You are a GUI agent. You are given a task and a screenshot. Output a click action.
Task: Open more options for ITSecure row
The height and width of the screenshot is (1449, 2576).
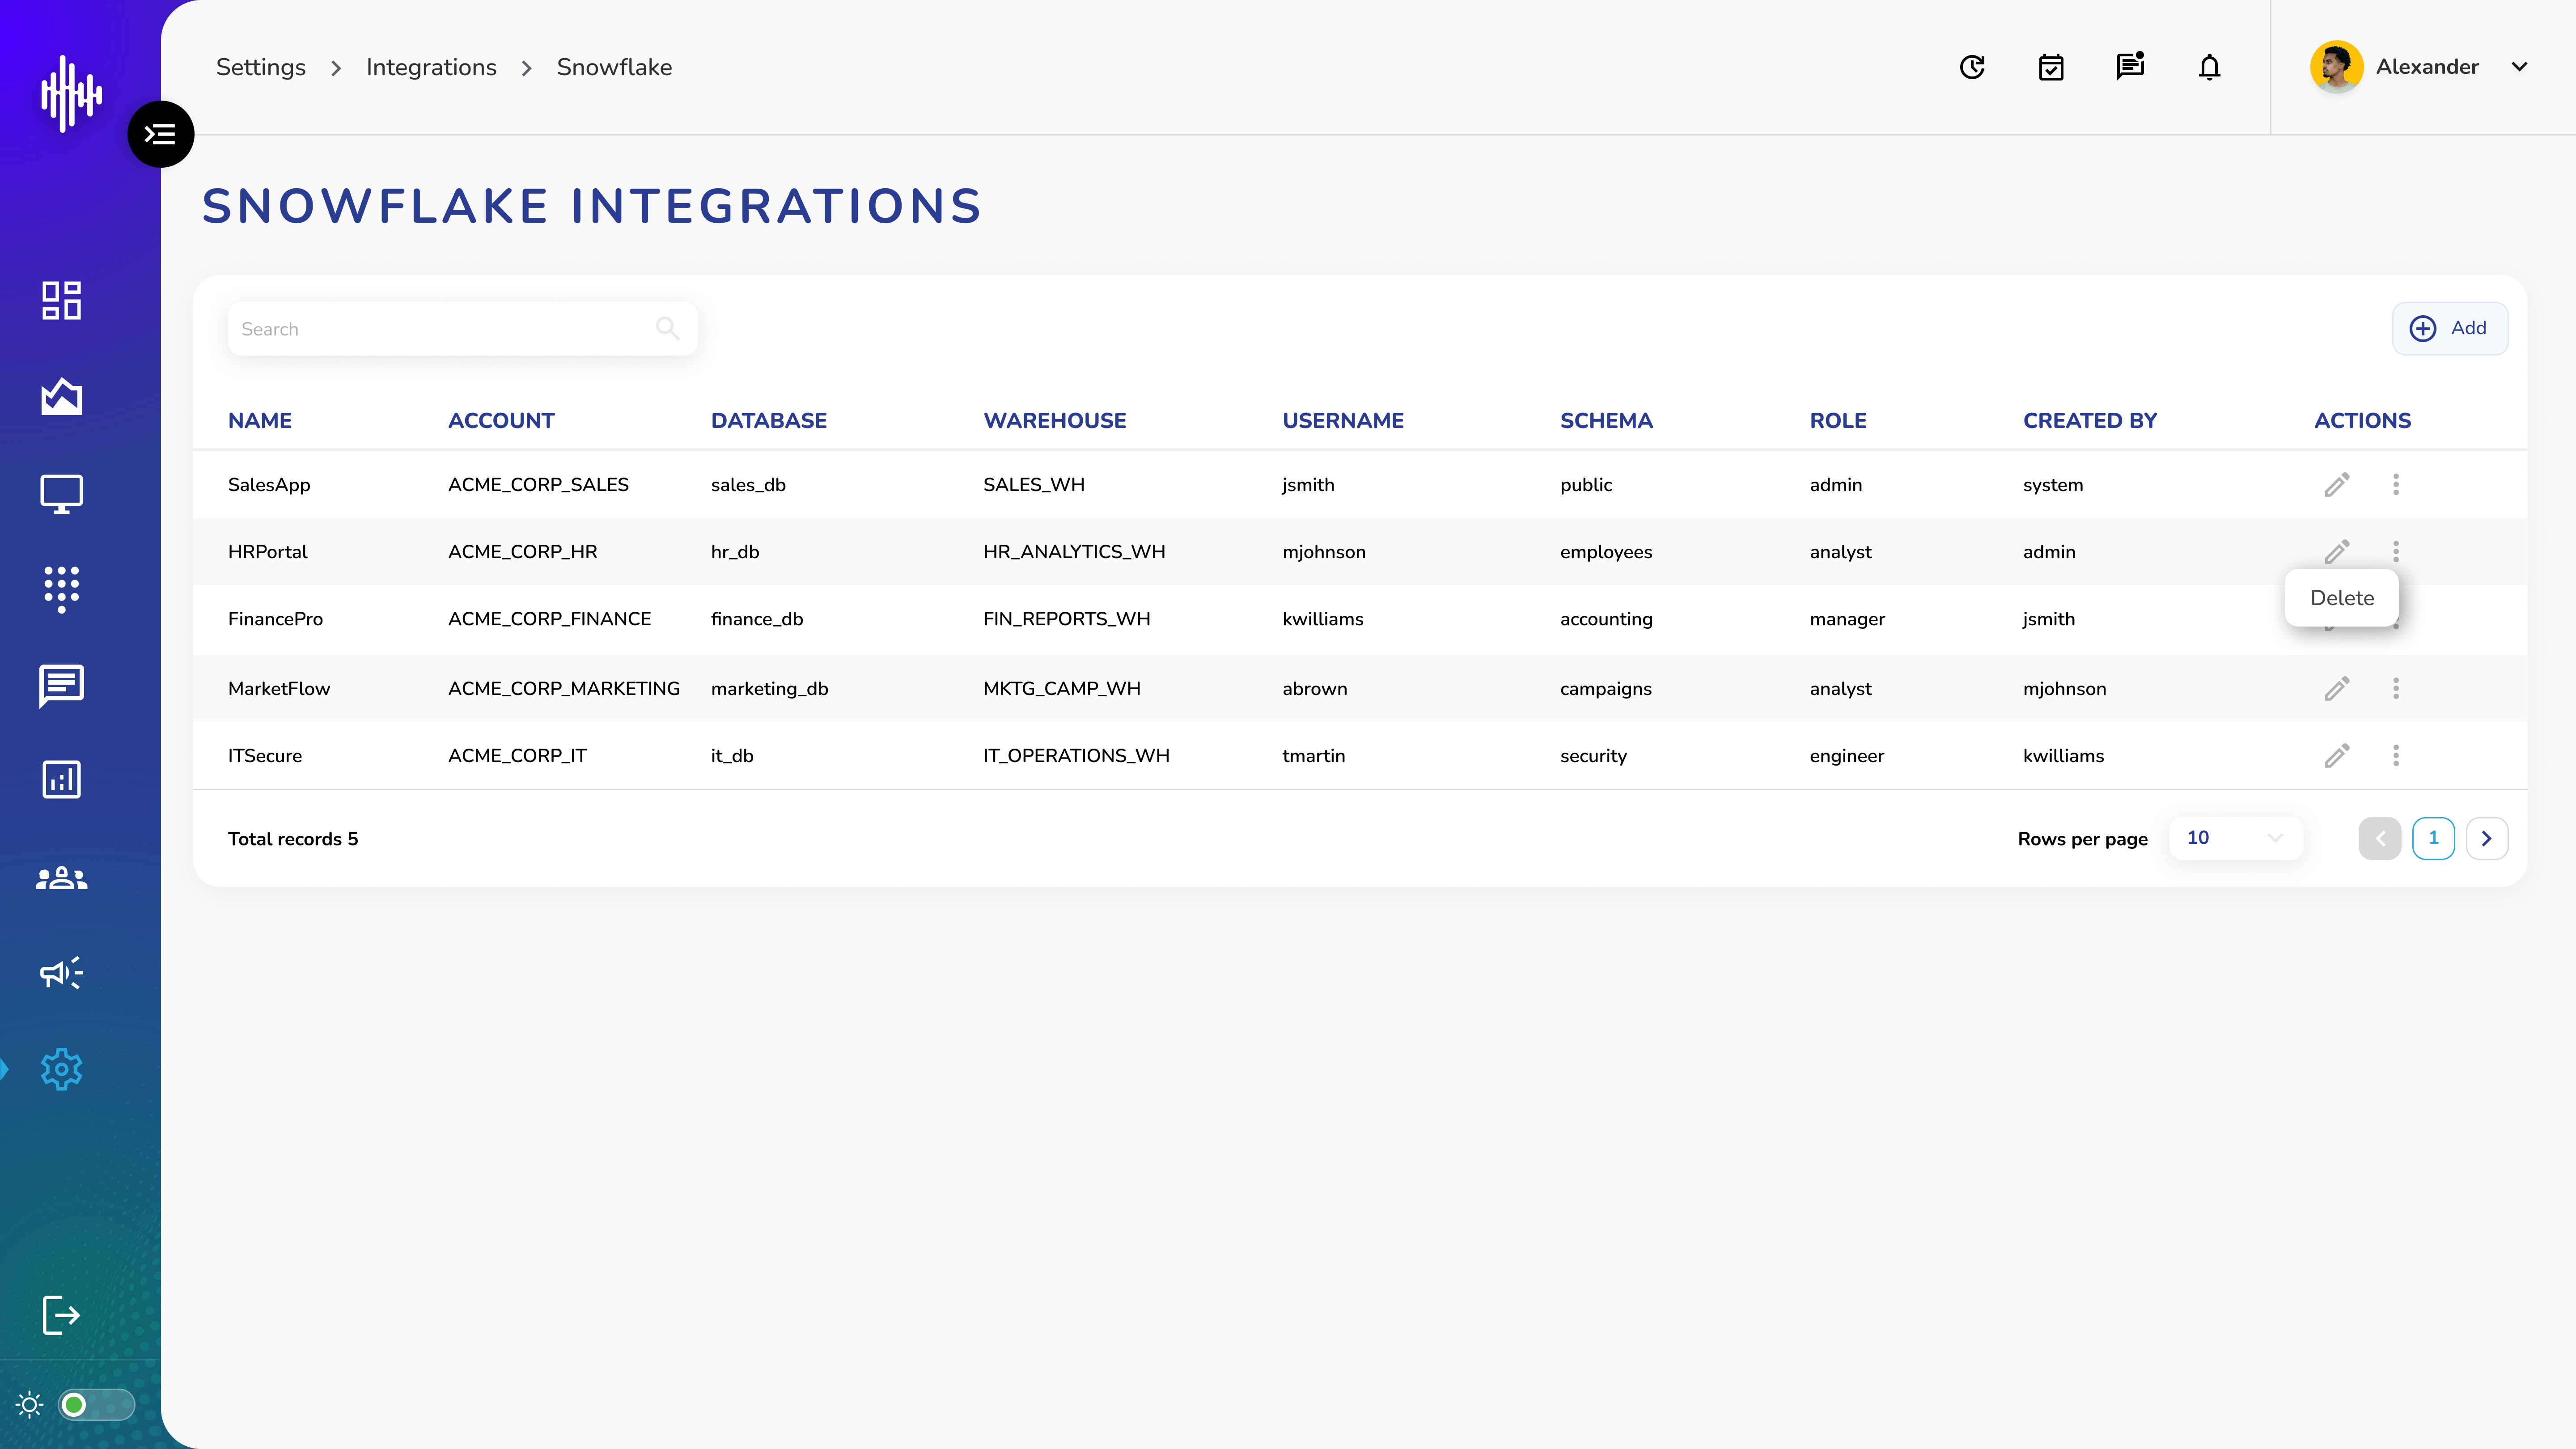click(2396, 756)
